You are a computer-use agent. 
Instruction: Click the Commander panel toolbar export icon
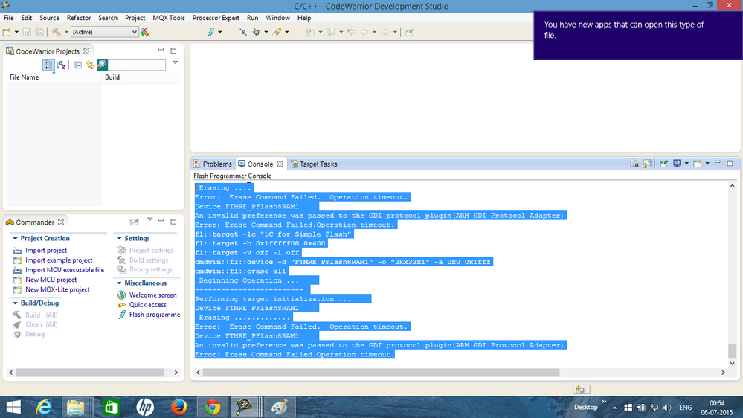pyautogui.click(x=135, y=222)
